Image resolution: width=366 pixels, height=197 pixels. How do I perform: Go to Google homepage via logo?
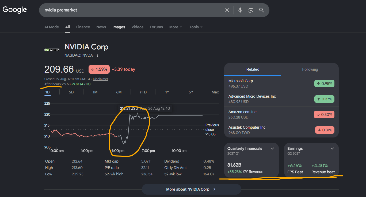tap(15, 10)
